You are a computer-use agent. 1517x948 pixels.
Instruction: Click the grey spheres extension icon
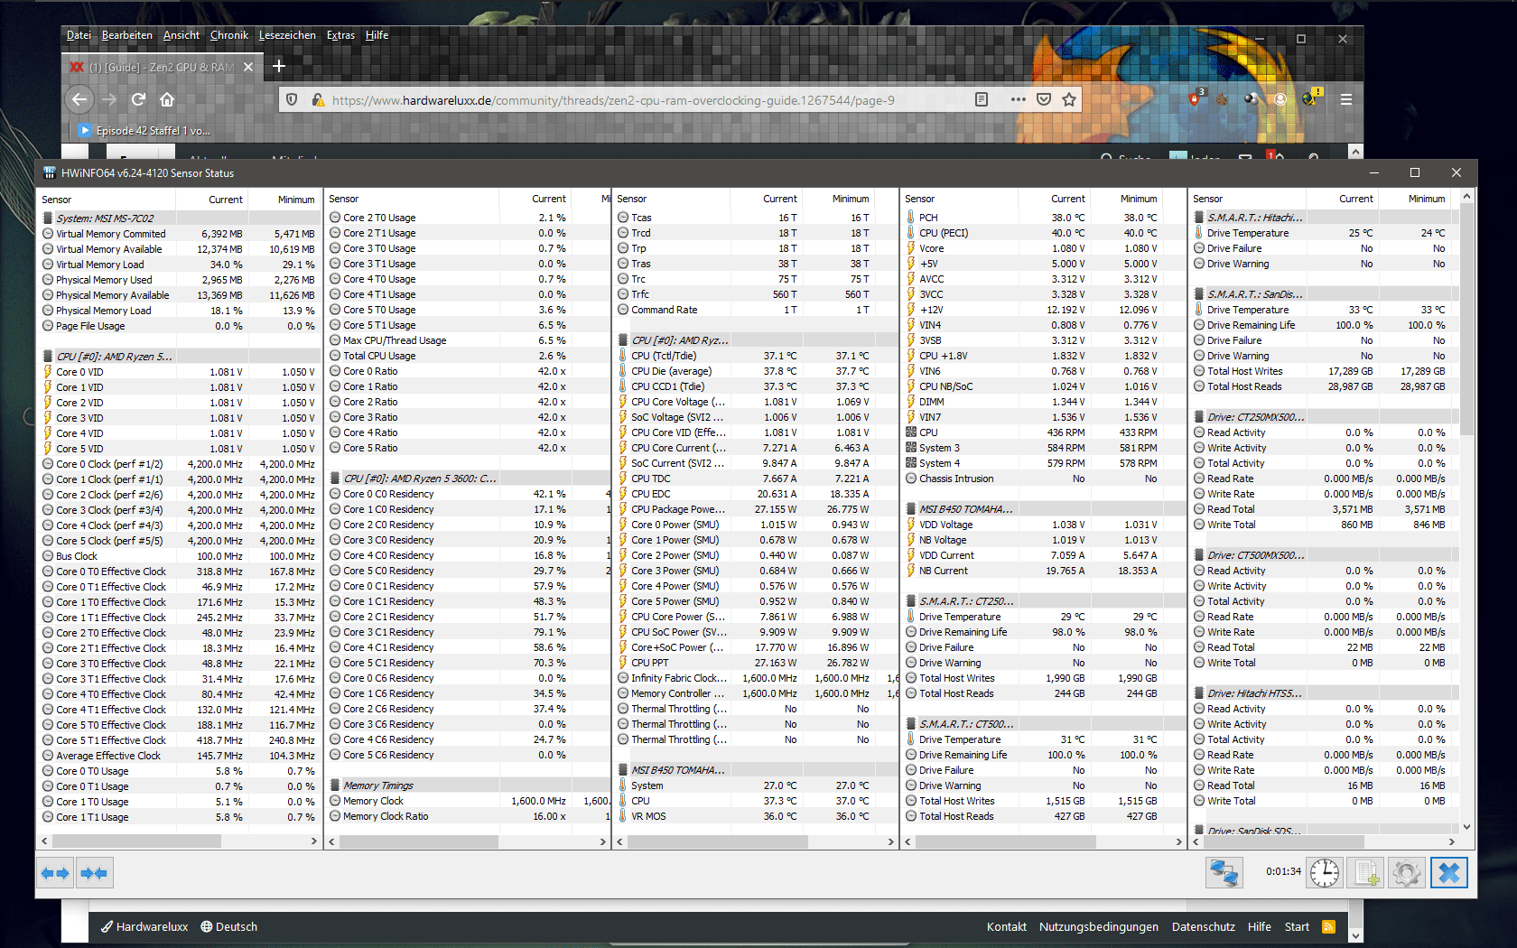click(x=1252, y=99)
